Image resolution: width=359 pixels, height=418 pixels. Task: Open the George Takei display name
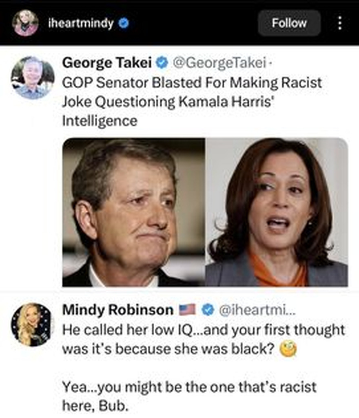(107, 62)
